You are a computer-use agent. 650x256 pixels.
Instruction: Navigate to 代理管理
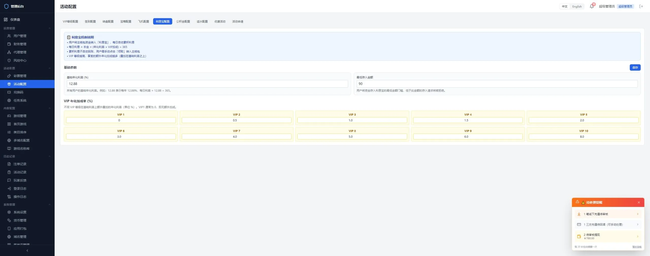(x=27, y=52)
